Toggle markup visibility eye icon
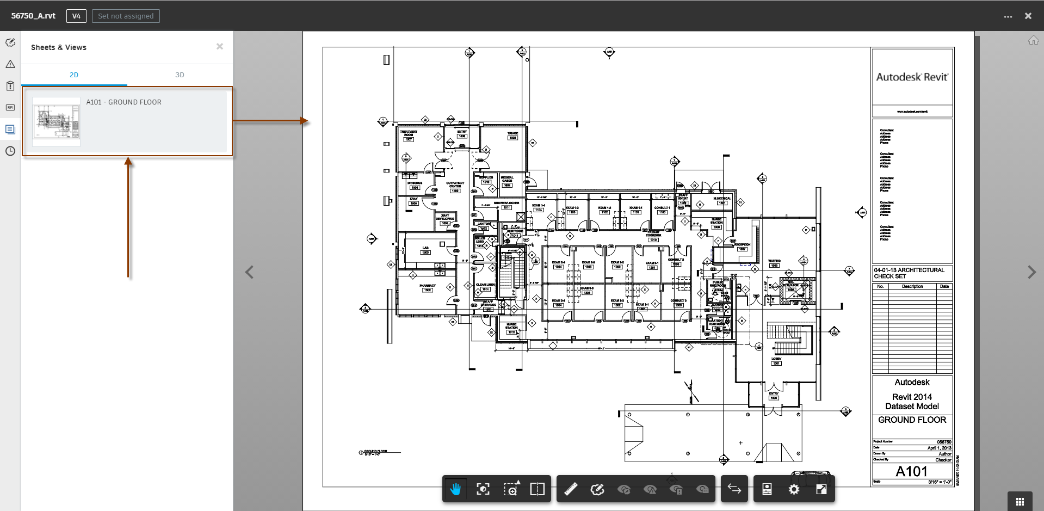The width and height of the screenshot is (1044, 511). pos(624,489)
